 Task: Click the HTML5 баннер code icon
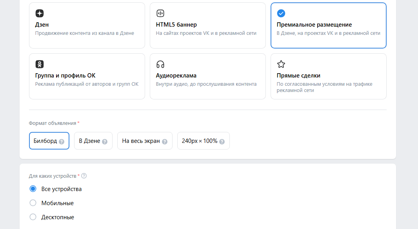pyautogui.click(x=160, y=13)
